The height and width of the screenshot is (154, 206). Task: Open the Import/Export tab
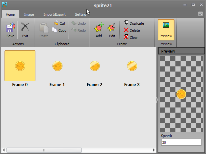[x=54, y=14]
